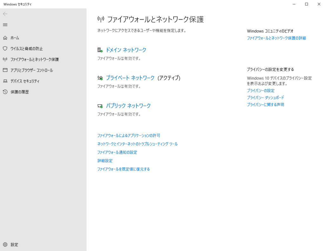Click the protection history clock icon
This screenshot has height=251, width=325.
[5, 92]
